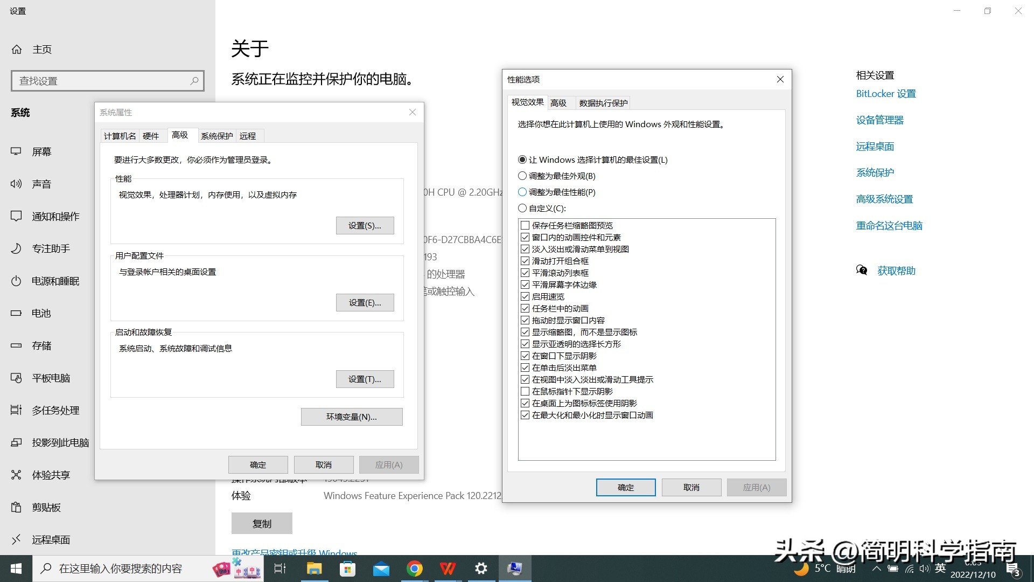Open 屏幕 settings in the sidebar
This screenshot has height=582, width=1034.
coord(41,151)
